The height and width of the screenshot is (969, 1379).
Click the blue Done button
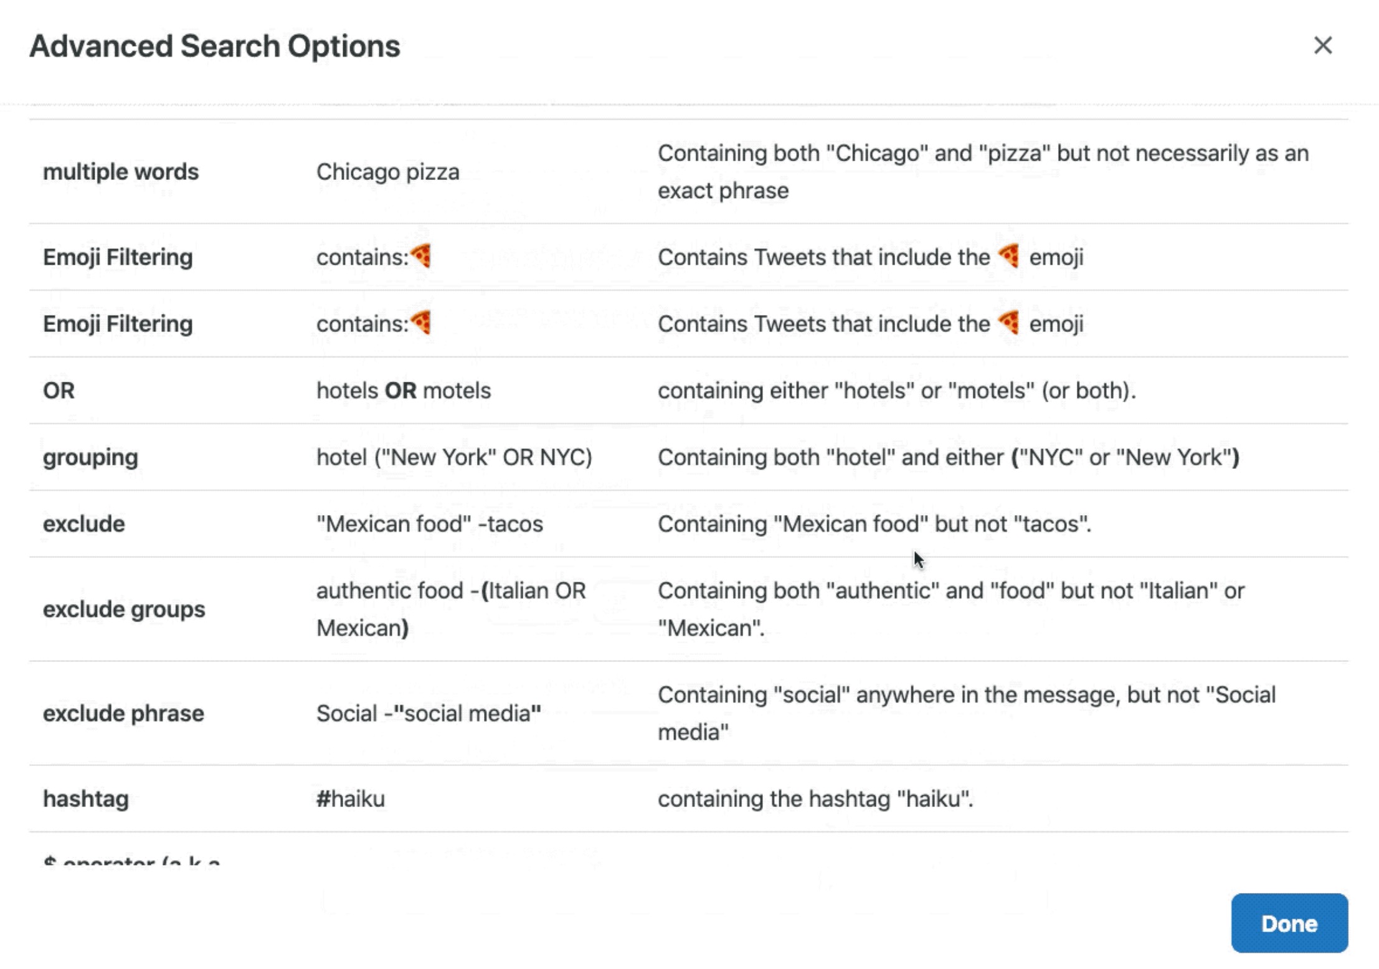click(x=1289, y=923)
